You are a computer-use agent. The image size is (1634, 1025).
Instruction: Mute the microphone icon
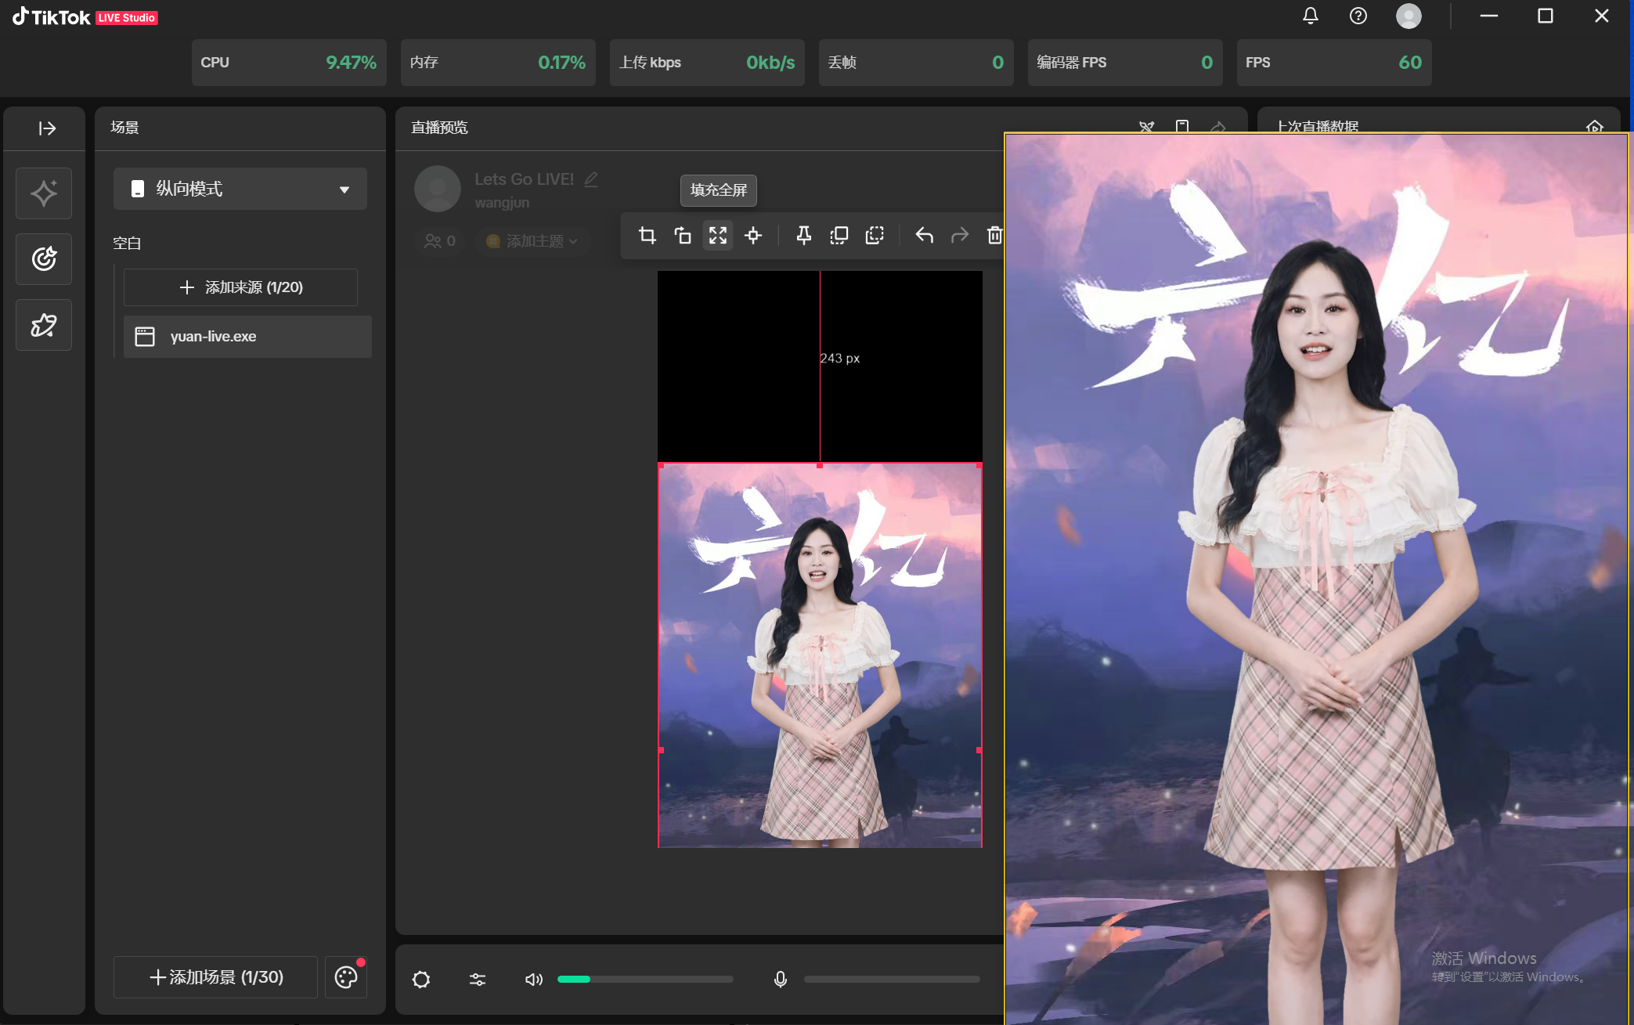click(780, 980)
